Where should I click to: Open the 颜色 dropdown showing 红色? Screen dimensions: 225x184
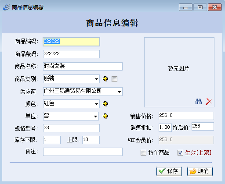point(71,104)
